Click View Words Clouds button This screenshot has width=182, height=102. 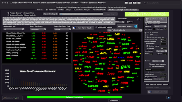83,28
